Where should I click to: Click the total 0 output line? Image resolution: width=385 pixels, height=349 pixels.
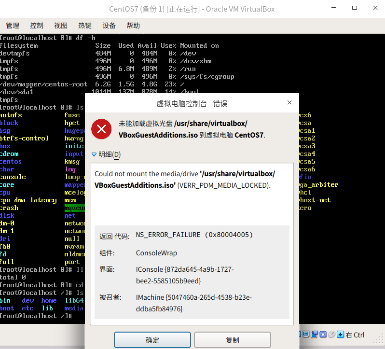(x=13, y=277)
